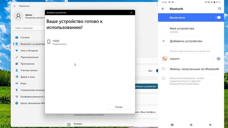Go back on the phone Bluetooth screen
This screenshot has height=128, width=228.
(163, 9)
